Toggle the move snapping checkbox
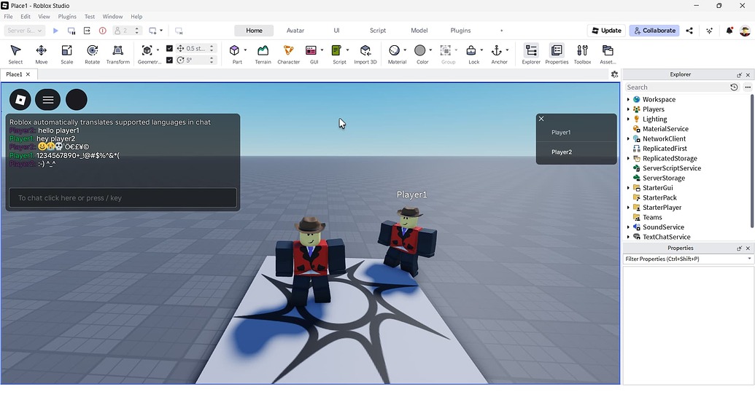 169,48
